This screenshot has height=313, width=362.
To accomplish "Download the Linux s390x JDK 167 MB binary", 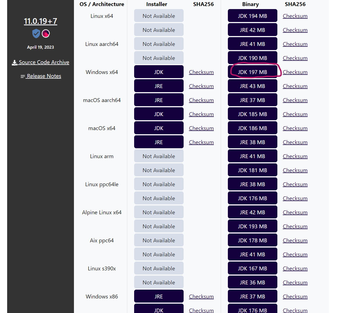I will tap(252, 268).
